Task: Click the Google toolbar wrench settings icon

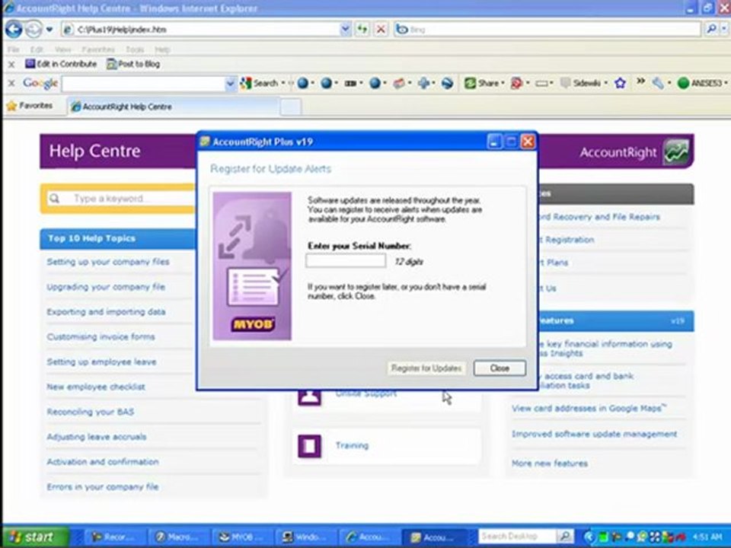Action: (658, 84)
